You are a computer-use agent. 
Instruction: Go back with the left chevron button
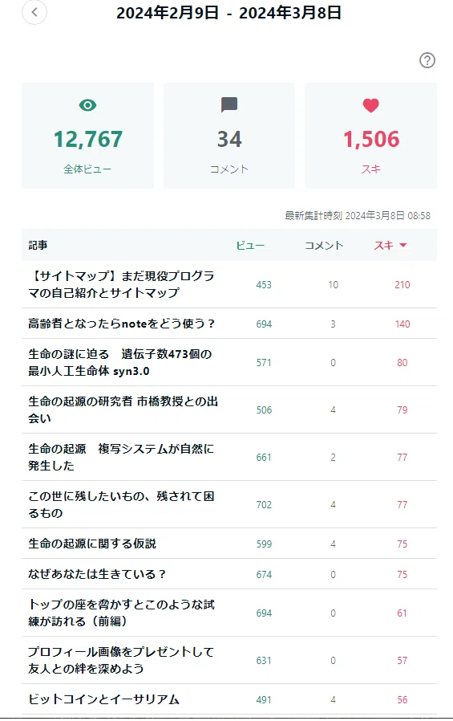click(34, 12)
